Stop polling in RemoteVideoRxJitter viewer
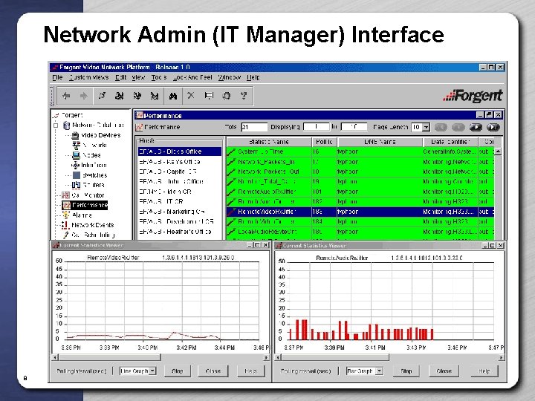The image size is (535, 401). (178, 371)
